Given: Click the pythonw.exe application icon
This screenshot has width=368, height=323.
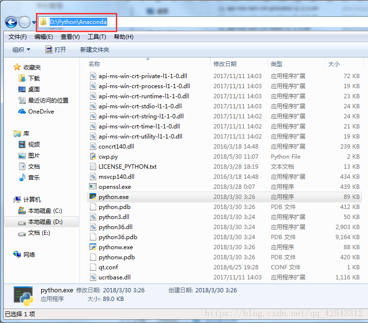Looking at the screenshot, I should [93, 247].
